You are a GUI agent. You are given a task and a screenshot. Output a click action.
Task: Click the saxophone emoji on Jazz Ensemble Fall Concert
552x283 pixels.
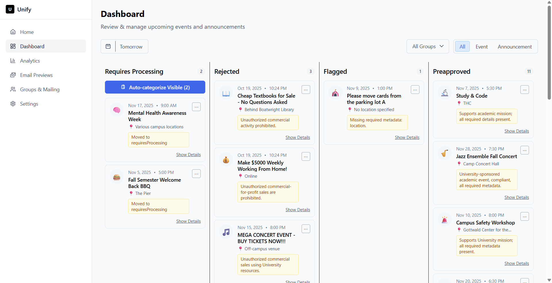point(445,153)
